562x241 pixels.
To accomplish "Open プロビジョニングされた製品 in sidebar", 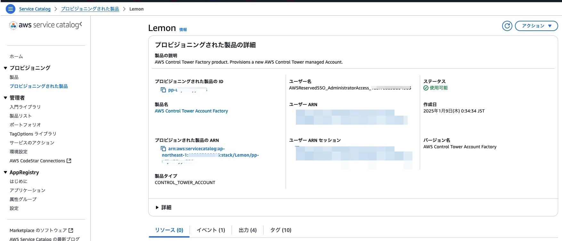I will point(39,86).
